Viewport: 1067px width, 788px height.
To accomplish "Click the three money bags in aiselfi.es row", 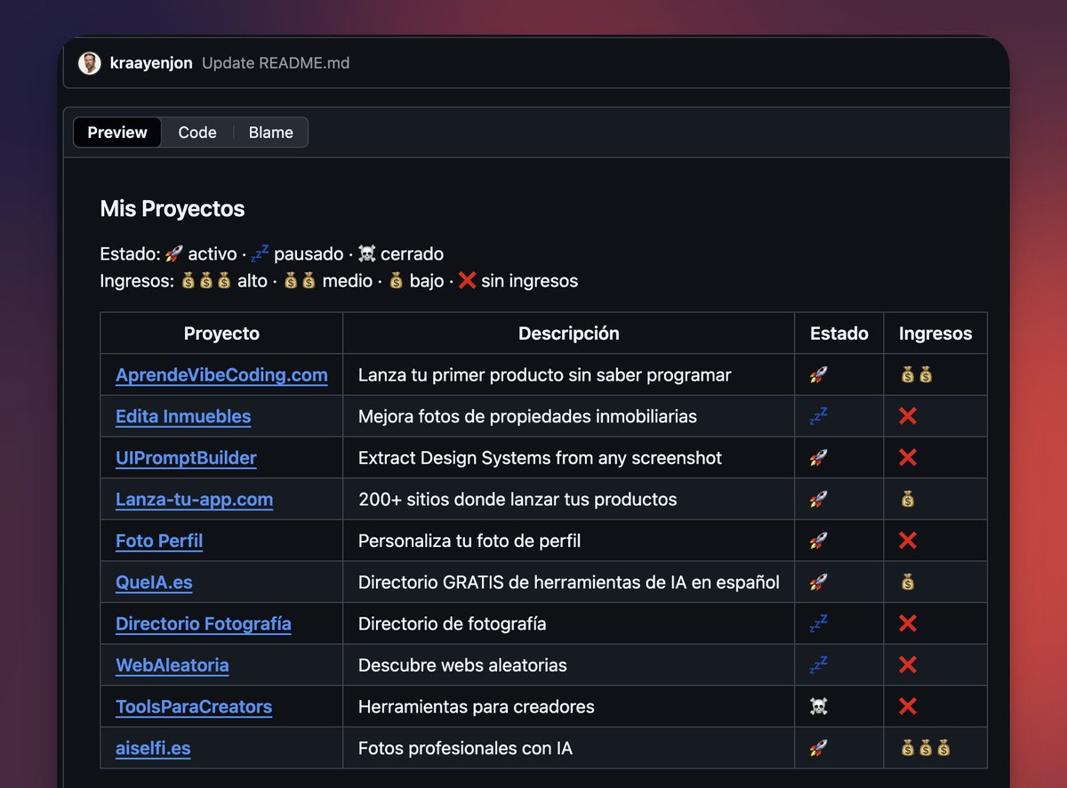I will pyautogui.click(x=925, y=748).
